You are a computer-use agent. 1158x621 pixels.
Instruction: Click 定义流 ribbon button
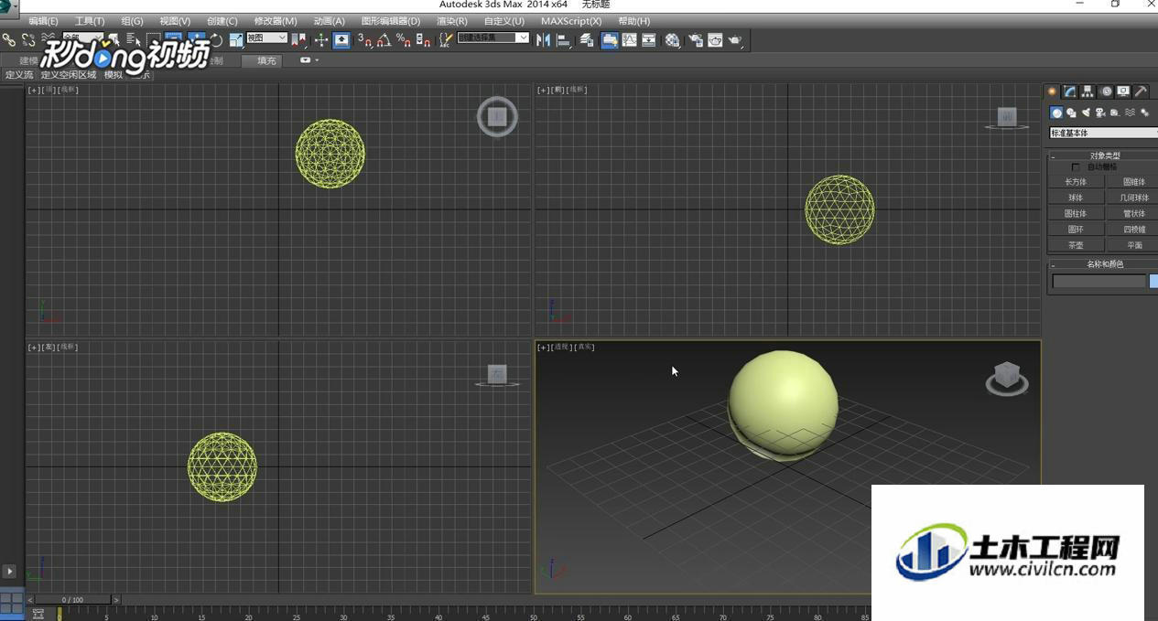click(x=18, y=75)
